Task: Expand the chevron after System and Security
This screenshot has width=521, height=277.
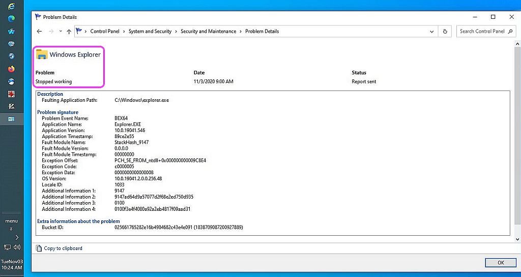Action: 176,31
